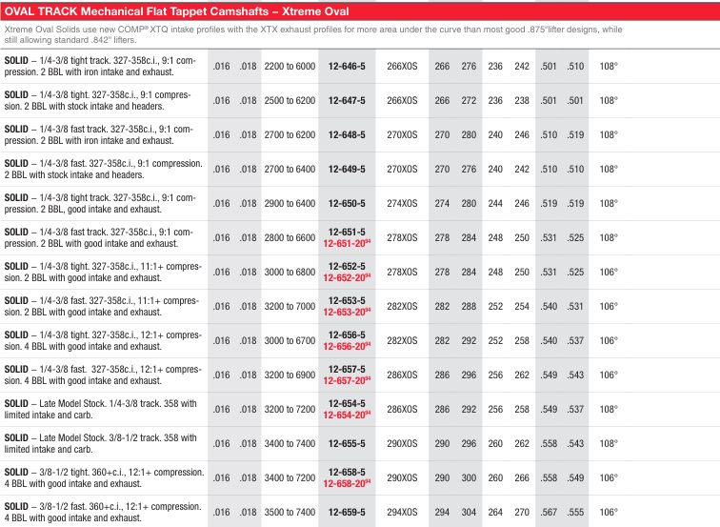This screenshot has height=527, width=720.
Task: Click grind 266XOS in the 12-647-5 row
Action: 402,100
